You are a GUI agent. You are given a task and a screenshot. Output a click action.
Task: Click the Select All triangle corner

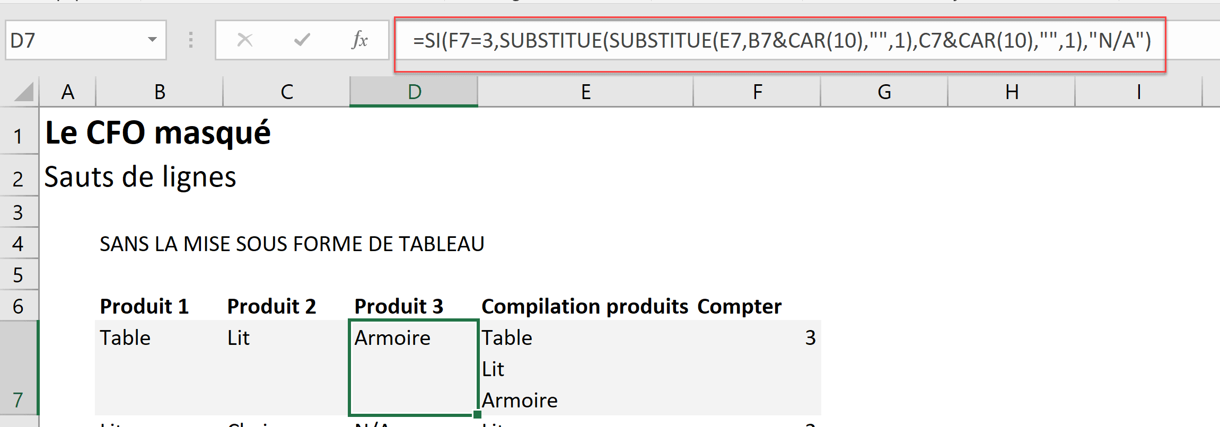coord(23,92)
